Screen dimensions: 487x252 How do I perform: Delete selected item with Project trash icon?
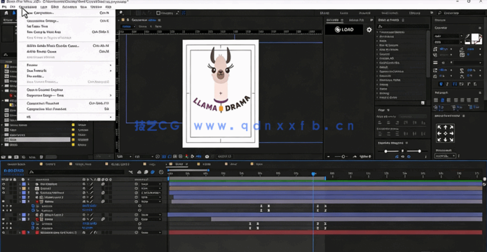41,157
